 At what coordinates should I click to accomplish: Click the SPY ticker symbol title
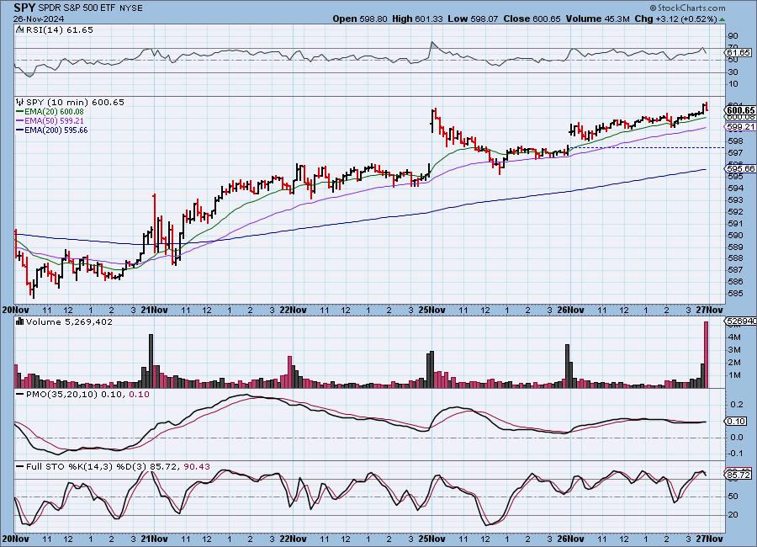[x=24, y=8]
